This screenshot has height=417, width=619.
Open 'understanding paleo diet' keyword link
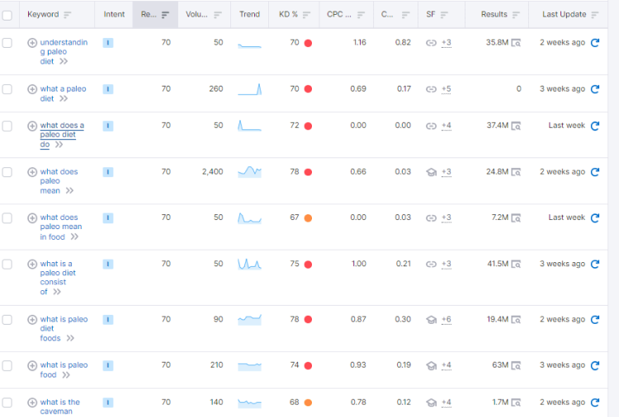64,52
